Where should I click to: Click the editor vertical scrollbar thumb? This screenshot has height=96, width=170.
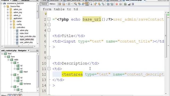tap(166, 35)
